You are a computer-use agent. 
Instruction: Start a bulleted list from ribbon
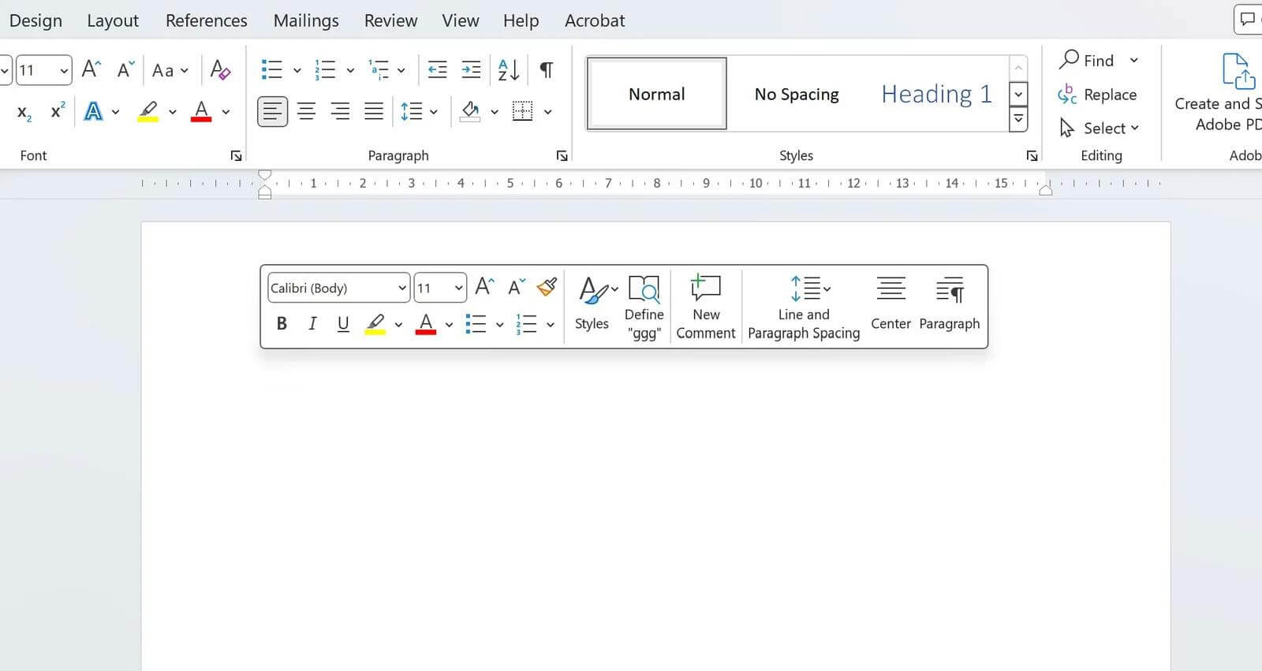[271, 69]
